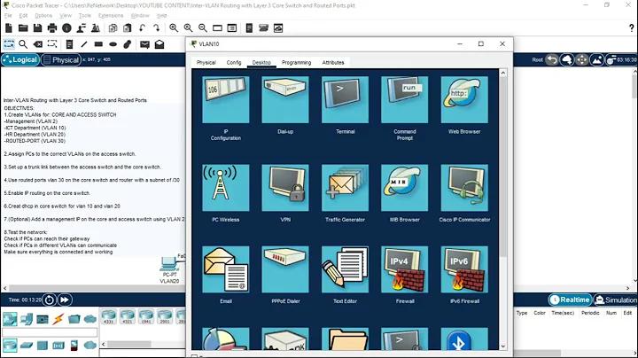Select the Draw Line tool
638x358 pixels.
click(x=84, y=44)
